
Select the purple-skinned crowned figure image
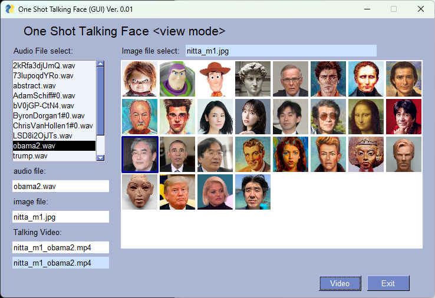pyautogui.click(x=366, y=154)
